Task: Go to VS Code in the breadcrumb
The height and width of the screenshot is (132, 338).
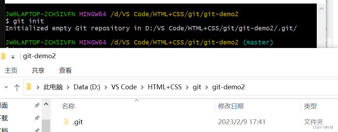Action: click(124, 87)
